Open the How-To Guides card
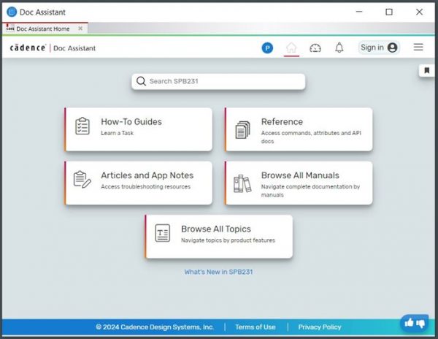 click(139, 129)
